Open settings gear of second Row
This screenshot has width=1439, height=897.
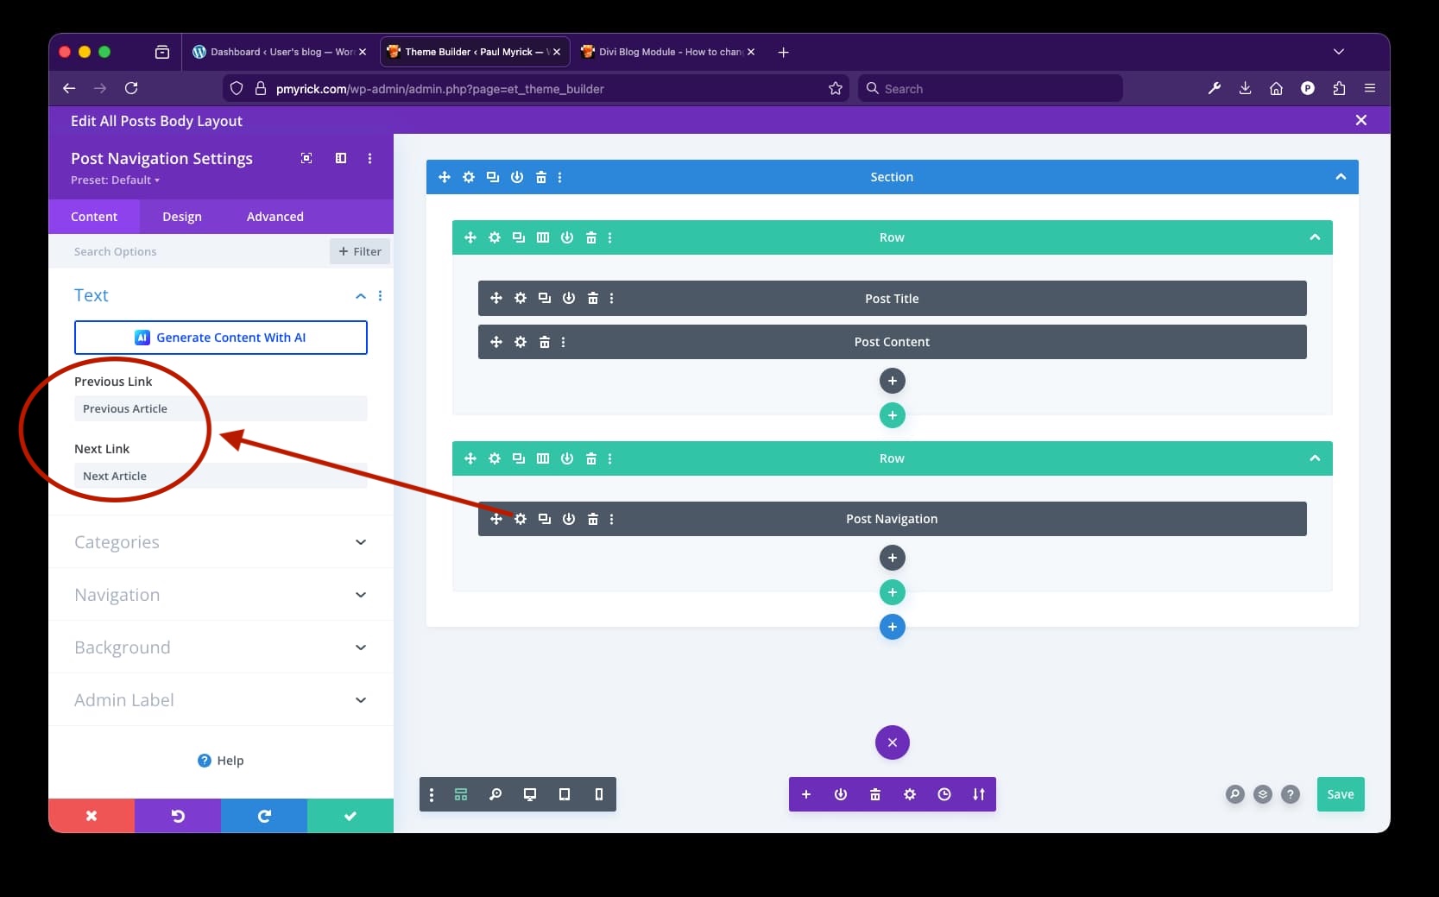tap(495, 458)
